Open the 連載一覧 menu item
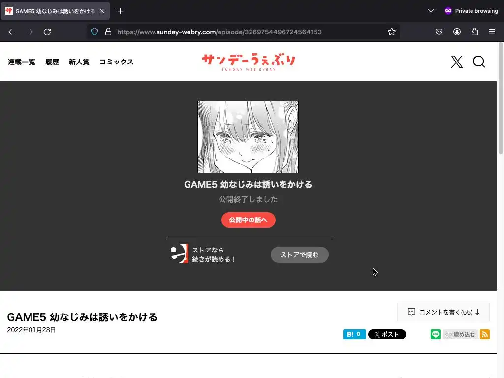This screenshot has height=378, width=504. click(x=22, y=62)
